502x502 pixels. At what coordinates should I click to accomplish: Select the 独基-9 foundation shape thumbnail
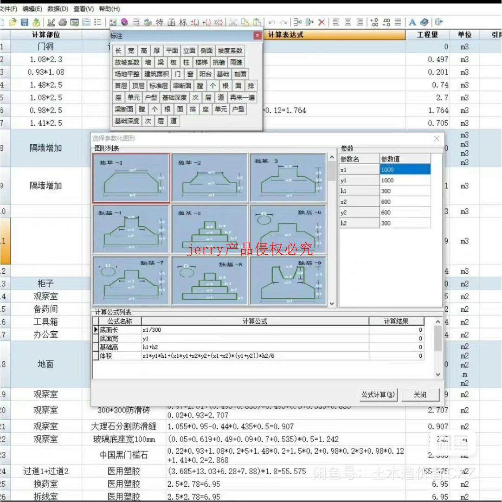(289, 280)
